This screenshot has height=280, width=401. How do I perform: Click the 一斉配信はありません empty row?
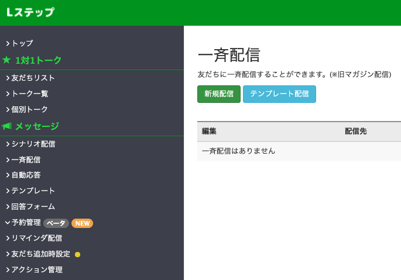299,151
